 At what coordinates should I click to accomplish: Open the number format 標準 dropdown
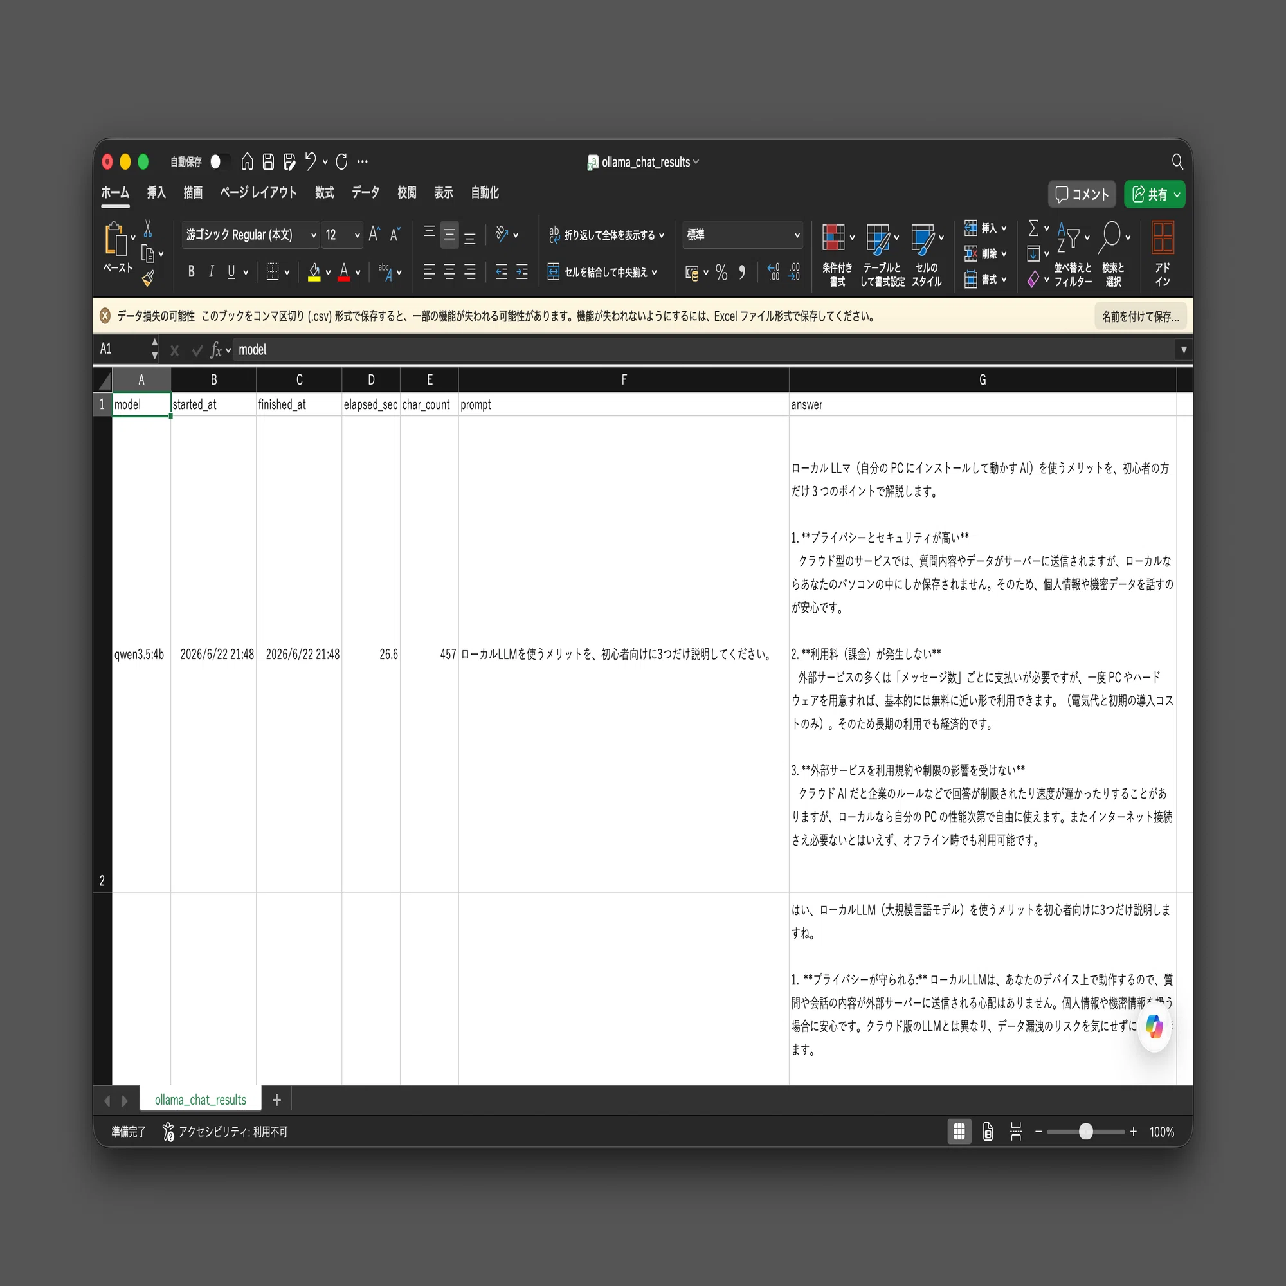tap(797, 235)
